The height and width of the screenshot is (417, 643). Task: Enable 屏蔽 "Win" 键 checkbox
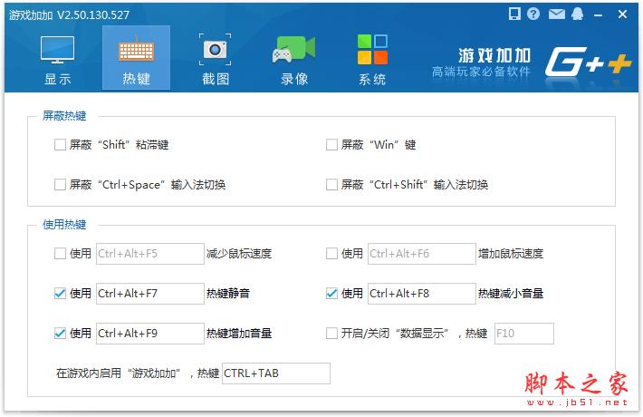click(331, 144)
